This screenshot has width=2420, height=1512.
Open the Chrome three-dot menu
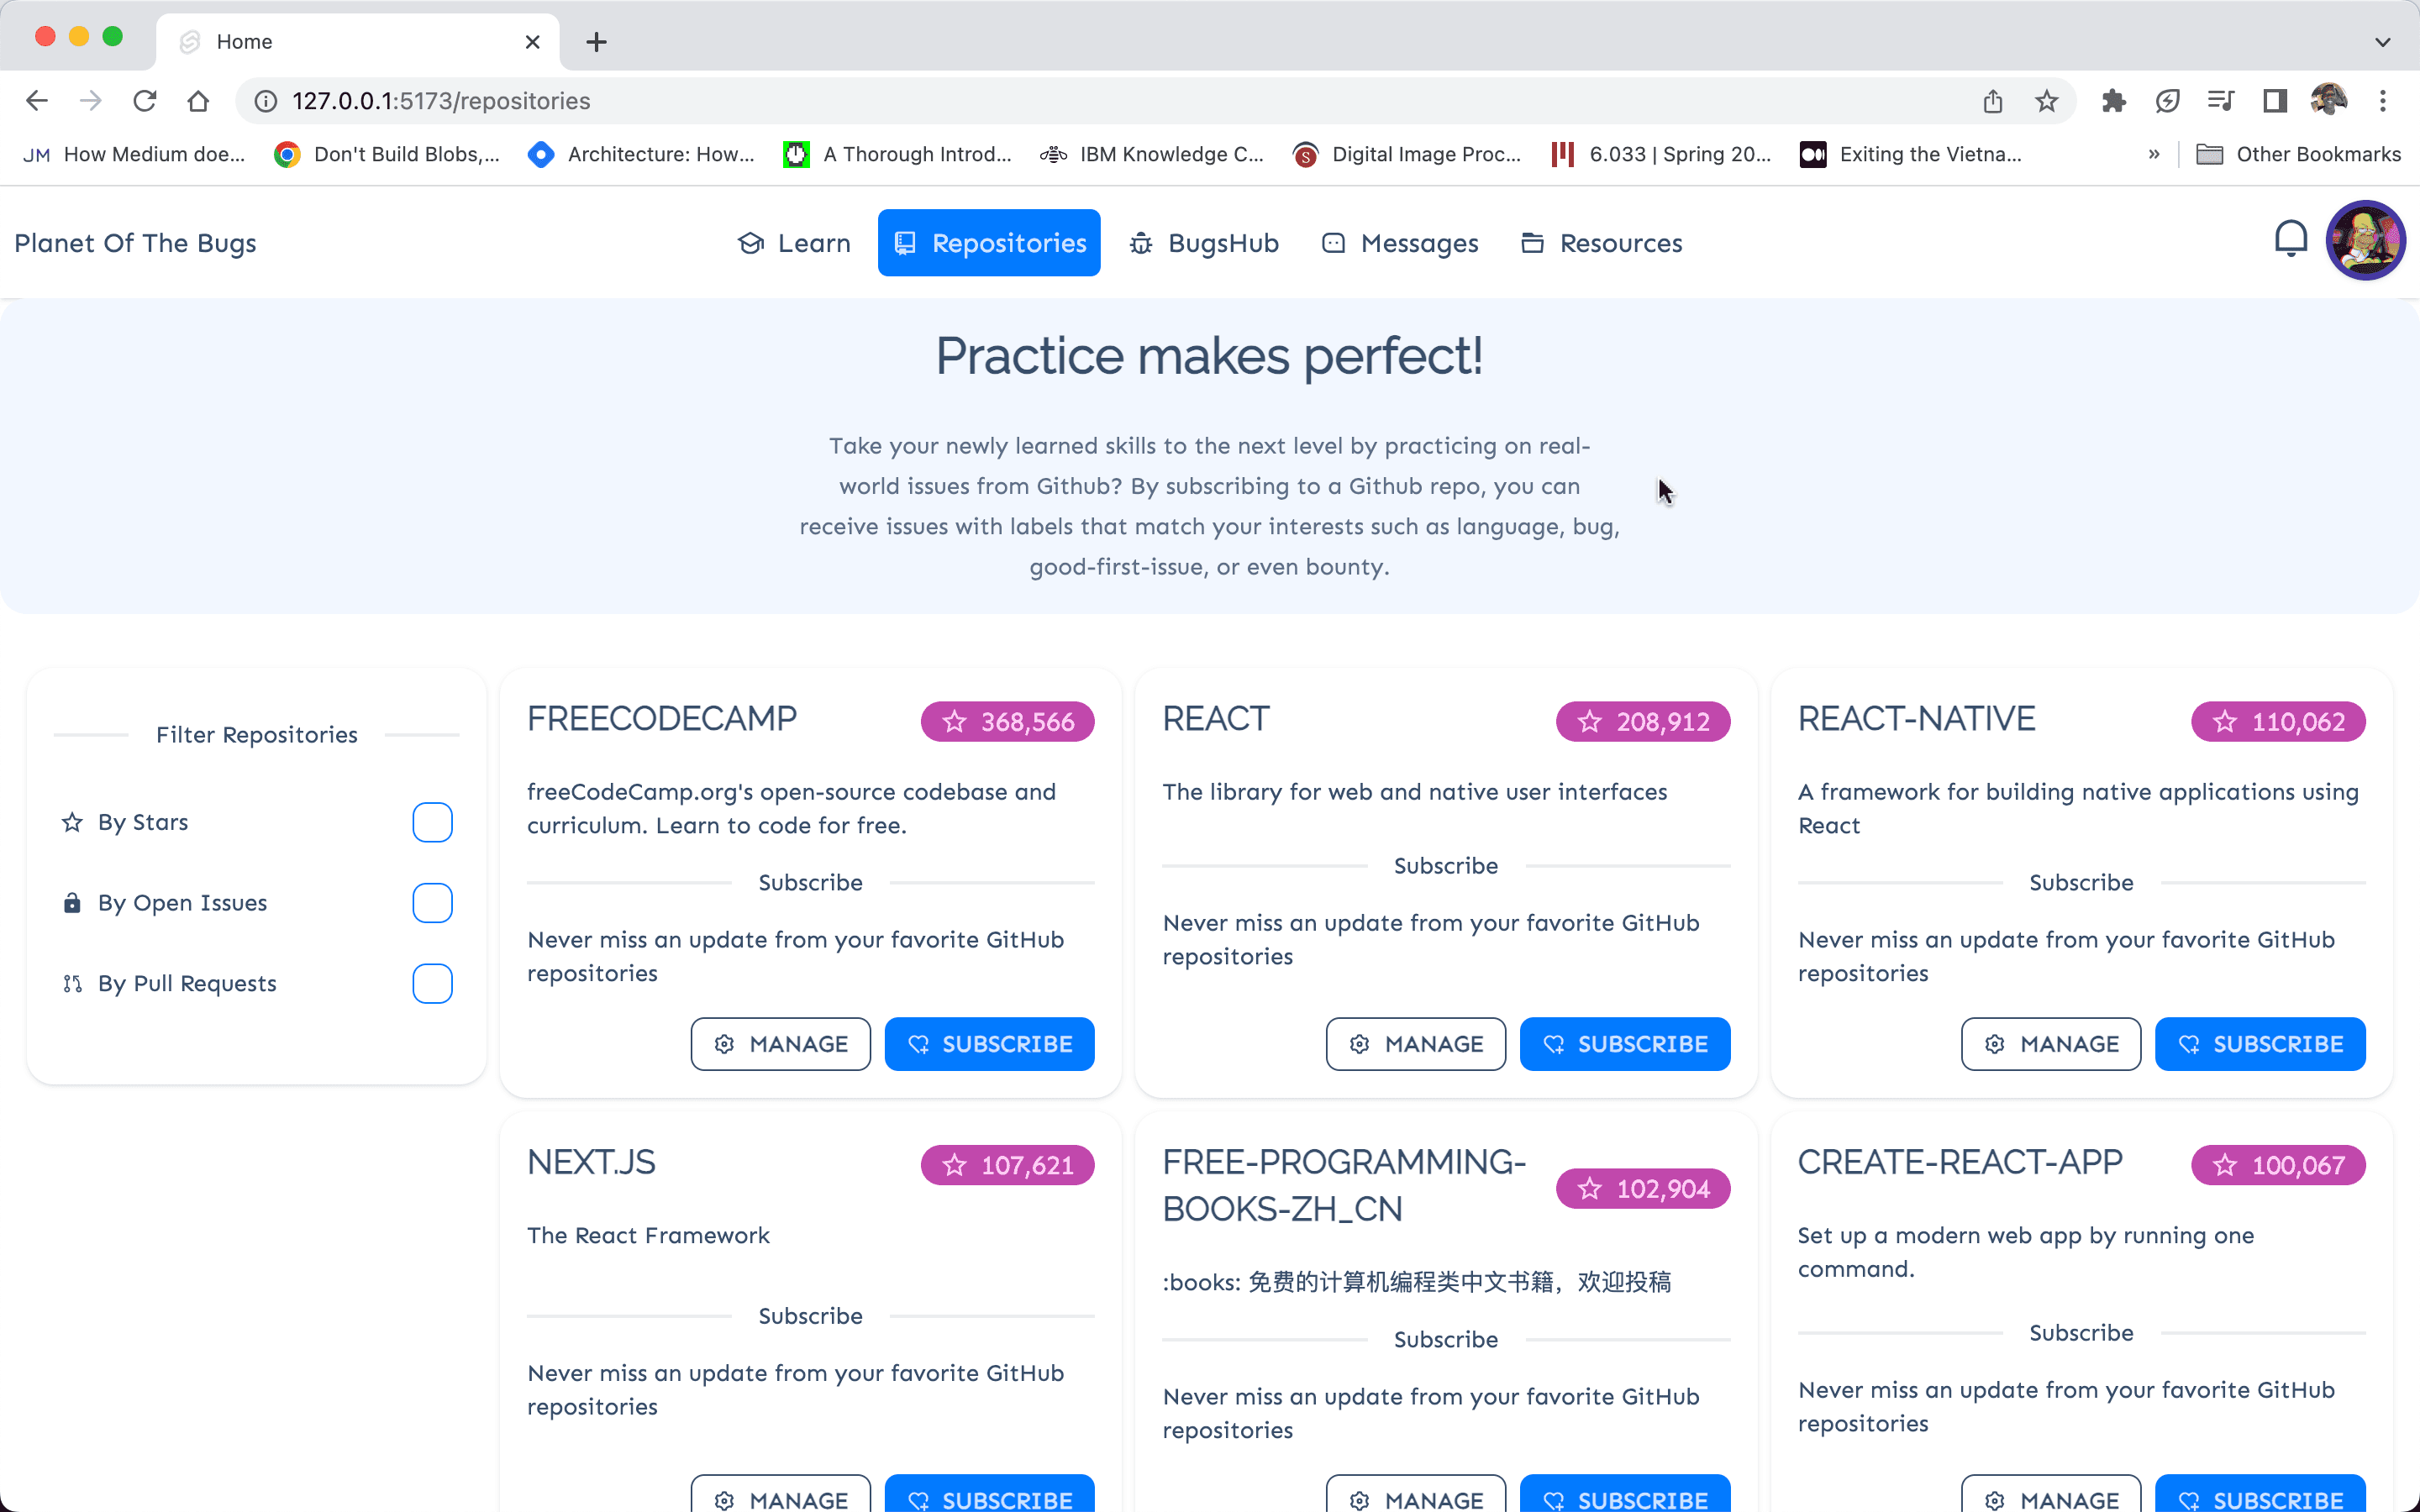pyautogui.click(x=2383, y=101)
